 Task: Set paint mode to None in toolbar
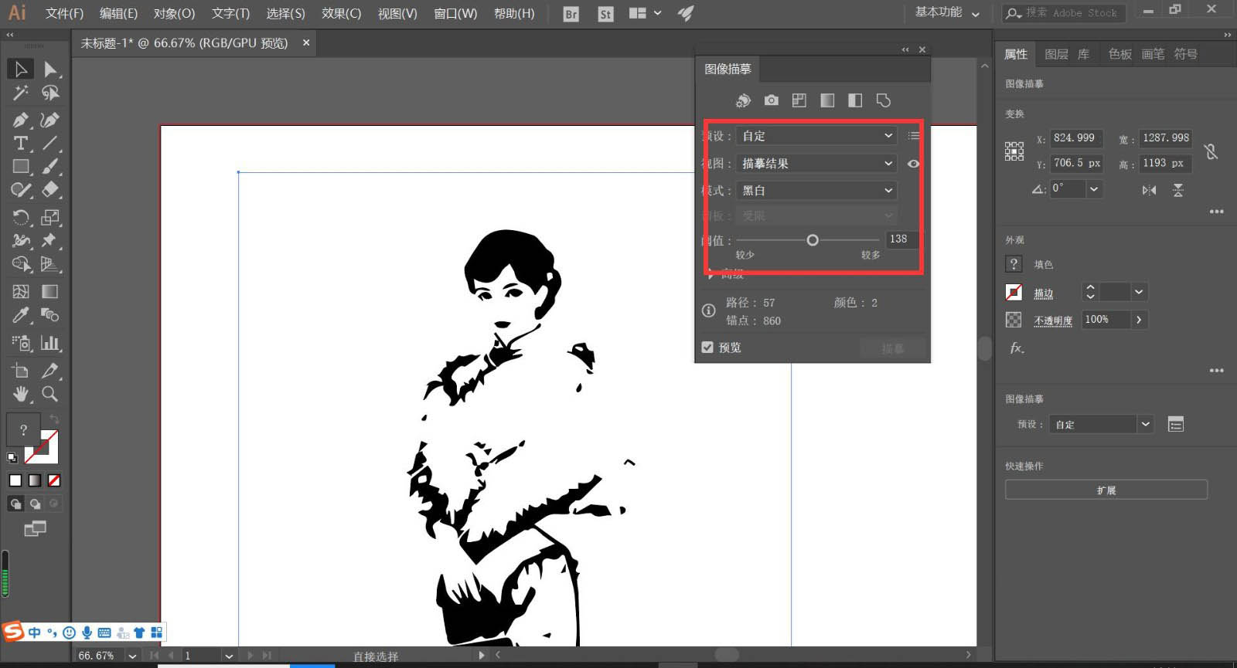(54, 480)
